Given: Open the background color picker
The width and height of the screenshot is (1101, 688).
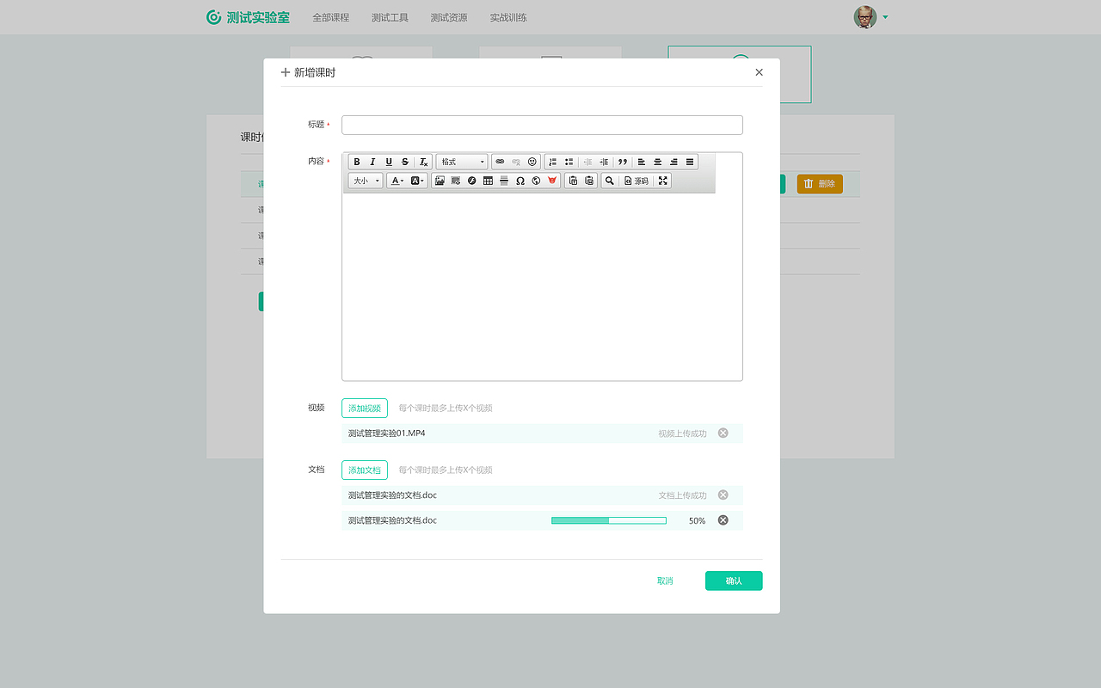Looking at the screenshot, I should (417, 181).
